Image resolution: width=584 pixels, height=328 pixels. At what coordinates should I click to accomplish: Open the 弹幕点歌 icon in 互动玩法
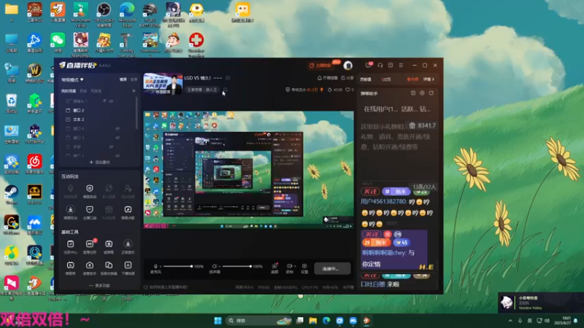[128, 210]
